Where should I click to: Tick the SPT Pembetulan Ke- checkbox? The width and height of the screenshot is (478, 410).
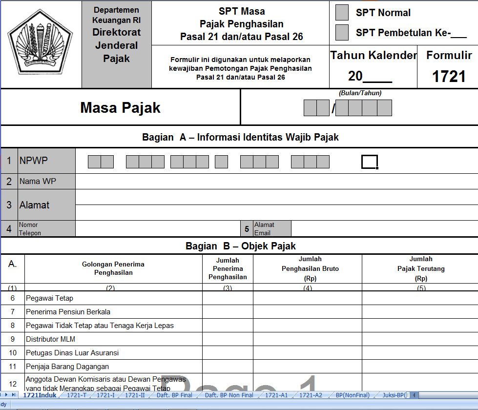coord(342,32)
